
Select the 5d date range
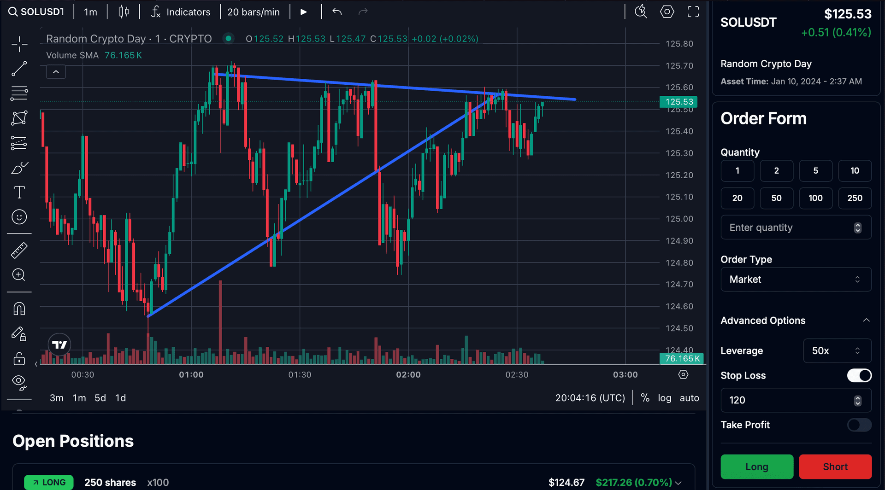point(100,398)
